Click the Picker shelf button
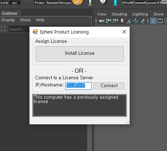Image resolution: width=167 pixels, height=151 pixels. click(x=40, y=3)
